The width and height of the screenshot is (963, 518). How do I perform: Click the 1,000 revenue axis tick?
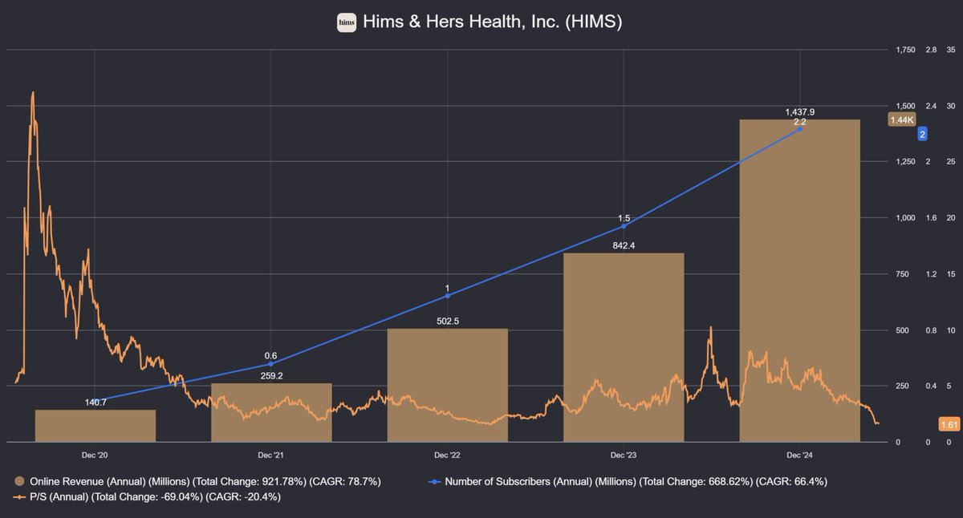(x=905, y=218)
